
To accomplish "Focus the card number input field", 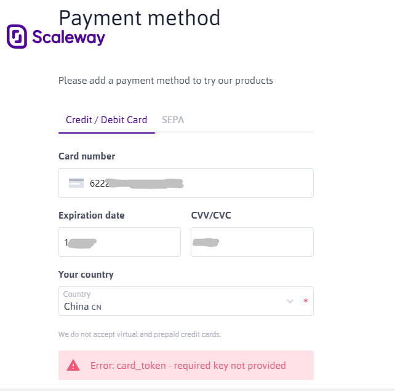I will click(186, 183).
